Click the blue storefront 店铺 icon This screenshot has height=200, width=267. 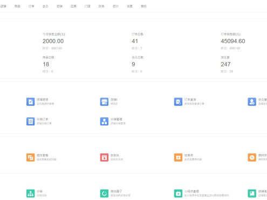(104, 102)
